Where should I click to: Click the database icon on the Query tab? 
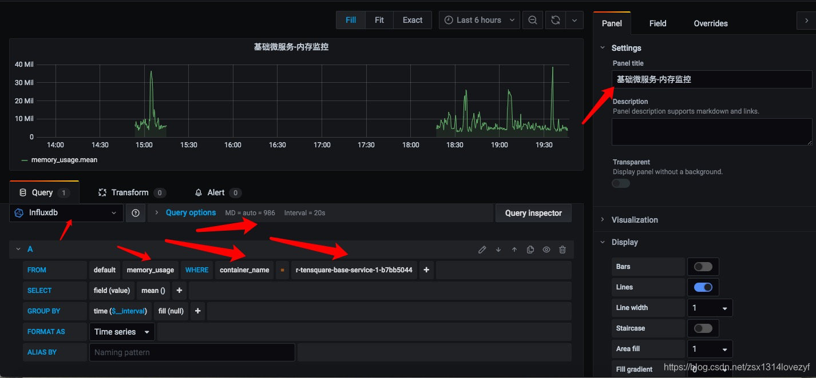click(x=23, y=192)
